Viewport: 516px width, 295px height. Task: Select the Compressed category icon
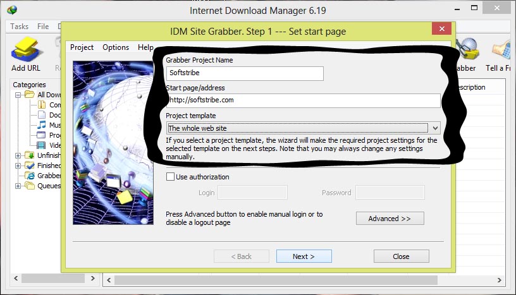[x=41, y=105]
